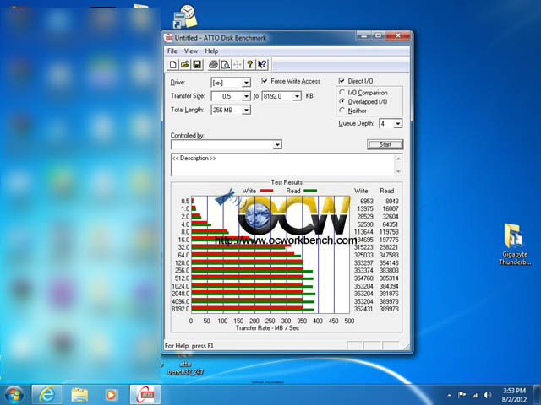Select the atto bench32_247 desktop icon
This screenshot has height=405, width=541.
tap(185, 364)
